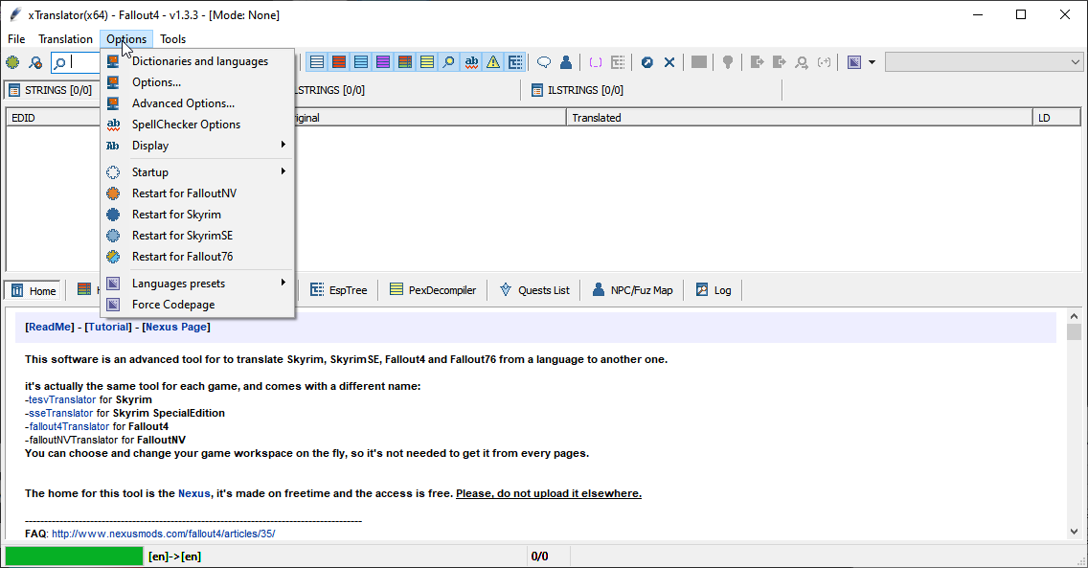Click the gear with cross icon in the toolbar
This screenshot has height=568, width=1088.
[34, 62]
